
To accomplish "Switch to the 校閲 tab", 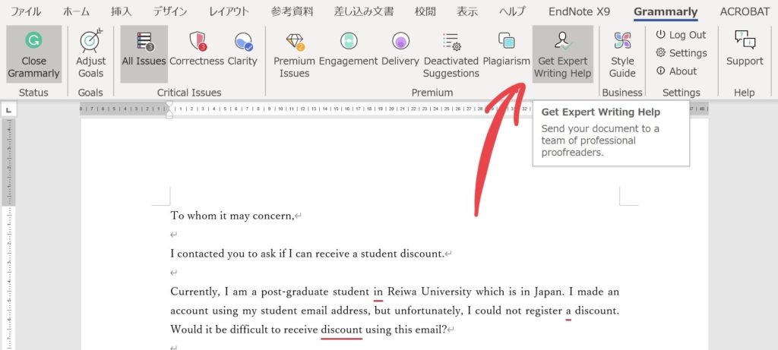I will 425,12.
